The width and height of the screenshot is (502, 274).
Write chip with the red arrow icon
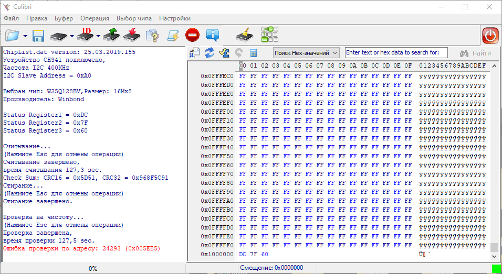click(x=132, y=36)
